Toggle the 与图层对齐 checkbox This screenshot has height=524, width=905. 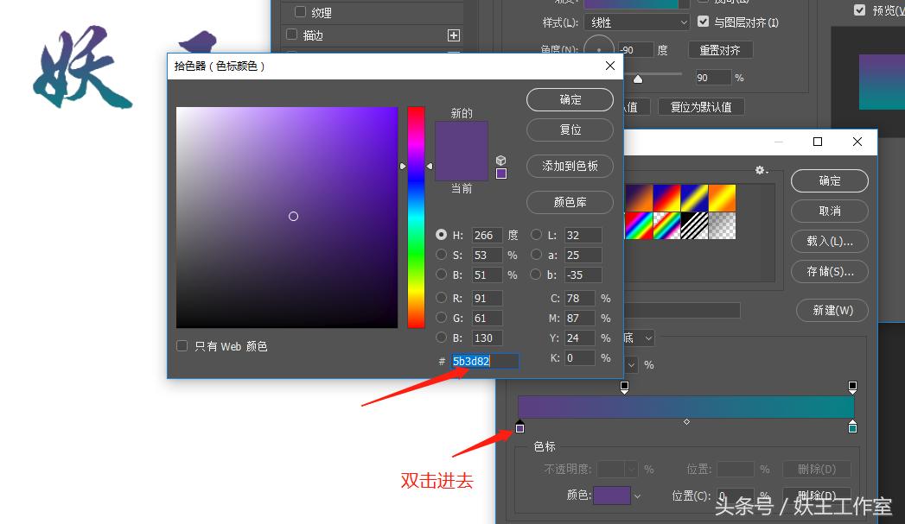pyautogui.click(x=704, y=22)
